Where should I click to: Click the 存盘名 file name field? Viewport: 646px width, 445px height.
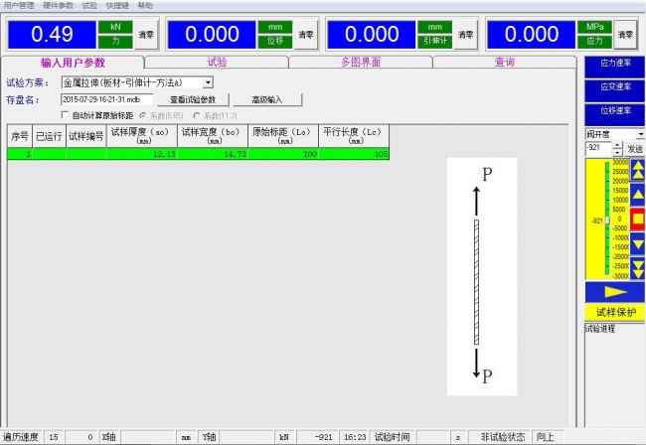click(x=107, y=99)
